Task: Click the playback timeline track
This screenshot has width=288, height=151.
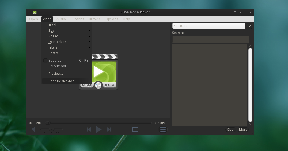Action: pos(98,123)
